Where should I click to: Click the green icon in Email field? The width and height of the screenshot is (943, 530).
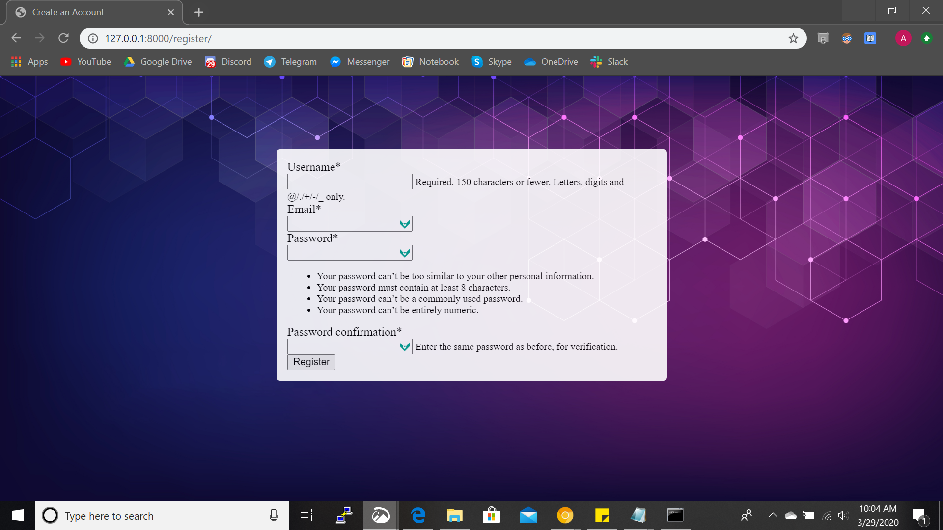[404, 224]
